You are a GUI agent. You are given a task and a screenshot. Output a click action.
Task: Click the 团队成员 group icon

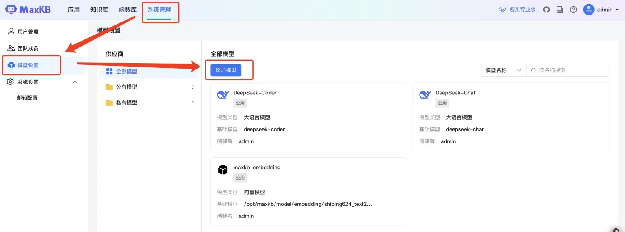[11, 48]
